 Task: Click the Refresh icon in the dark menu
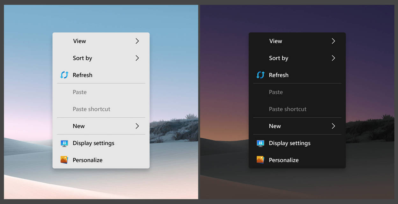coord(260,75)
